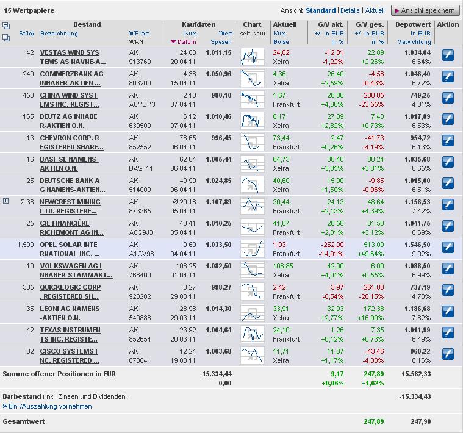The height and width of the screenshot is (433, 463).
Task: Open the Texas Instruments chart thumbnail
Action: point(252,334)
